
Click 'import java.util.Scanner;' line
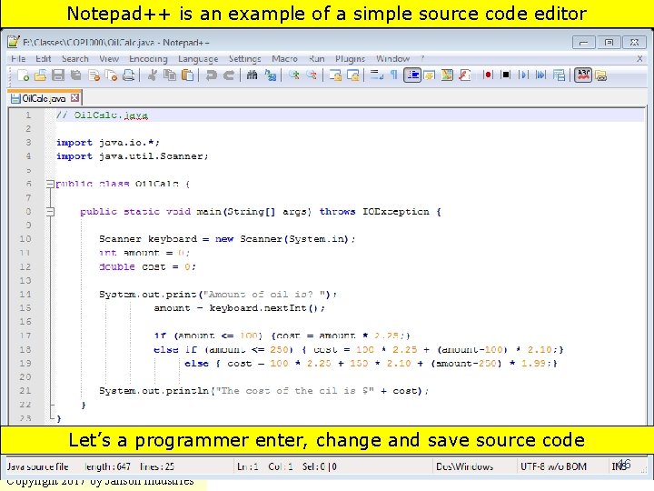point(133,156)
